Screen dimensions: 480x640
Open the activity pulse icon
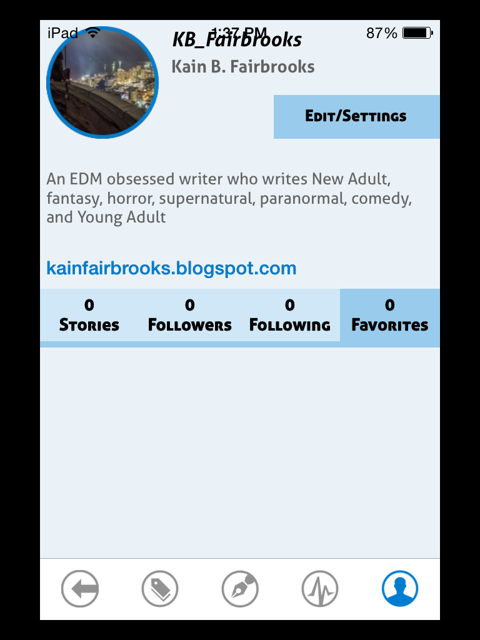[320, 589]
